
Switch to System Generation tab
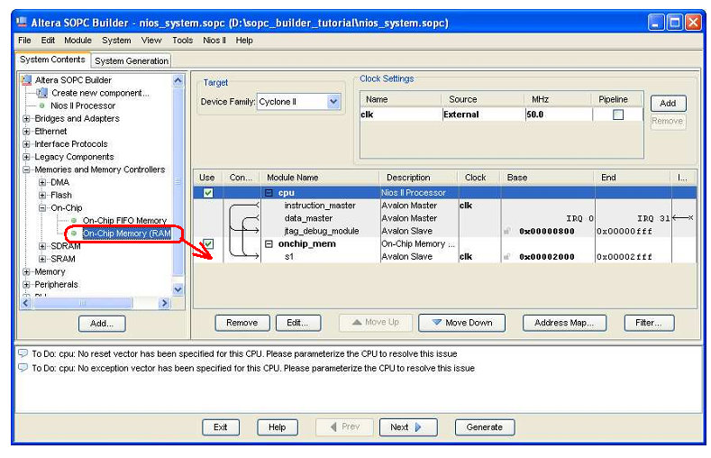132,60
